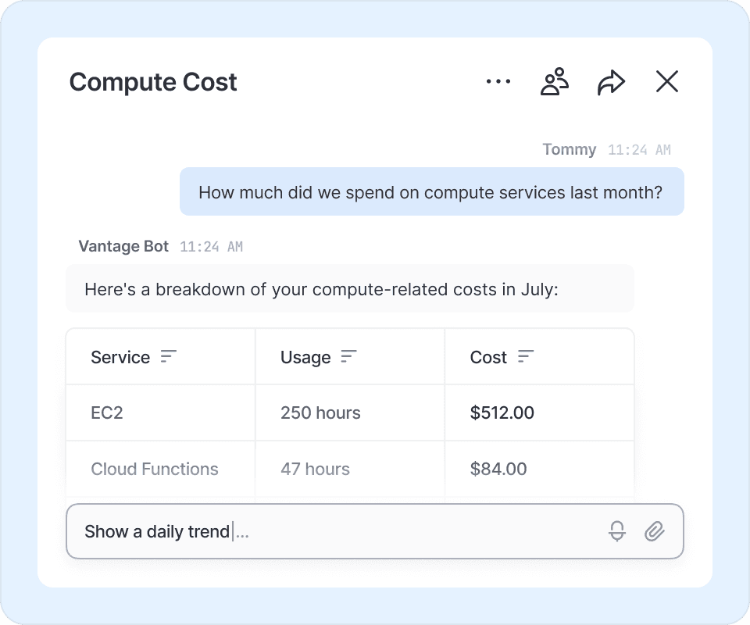Image resolution: width=750 pixels, height=625 pixels.
Task: Sort the table by Usage column
Action: (x=348, y=357)
